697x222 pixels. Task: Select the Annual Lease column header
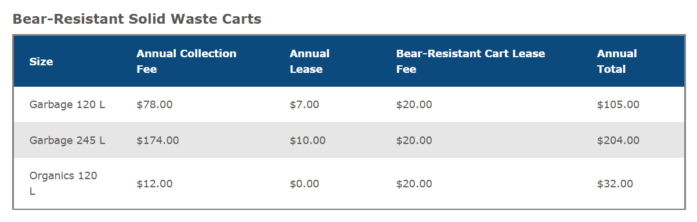pyautogui.click(x=309, y=61)
